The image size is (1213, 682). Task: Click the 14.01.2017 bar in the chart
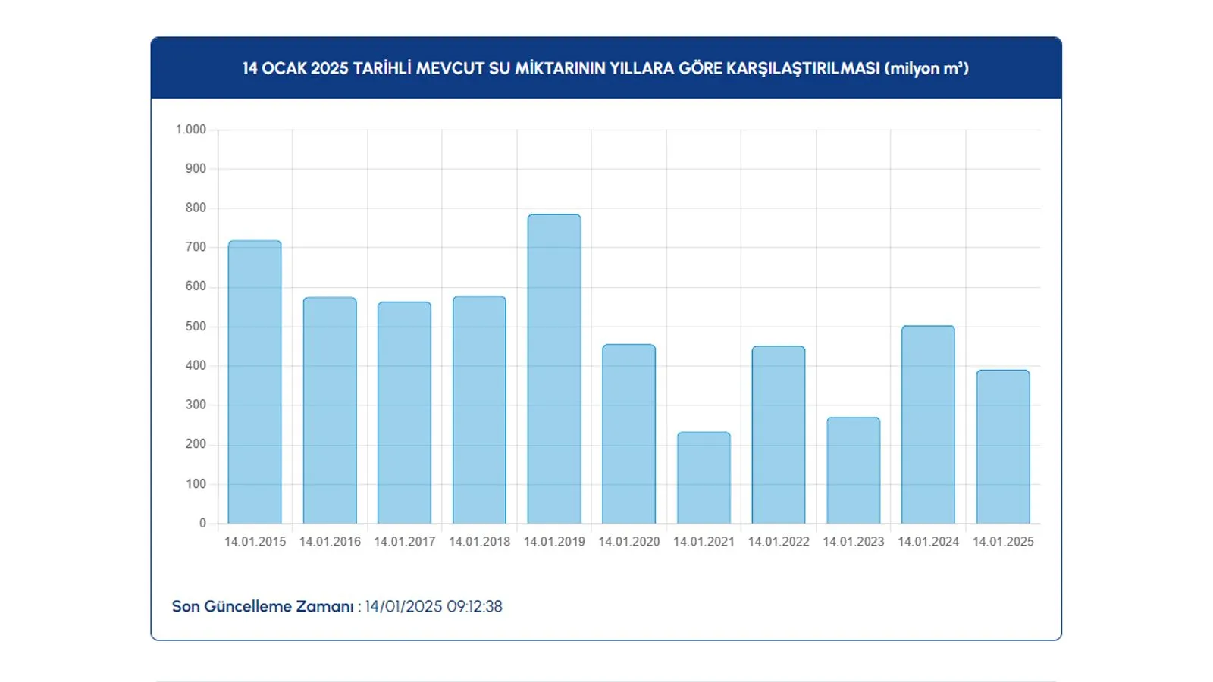(x=404, y=413)
